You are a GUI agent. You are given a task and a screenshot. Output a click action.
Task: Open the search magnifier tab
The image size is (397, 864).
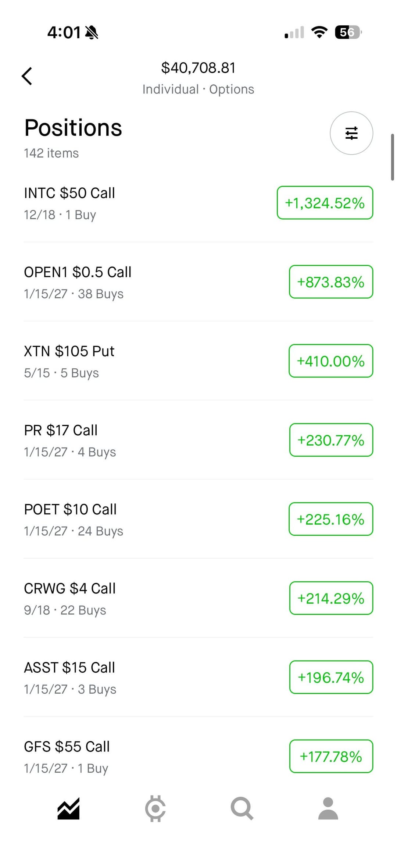[242, 808]
